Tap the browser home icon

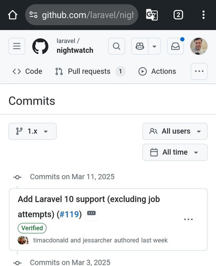click(13, 15)
